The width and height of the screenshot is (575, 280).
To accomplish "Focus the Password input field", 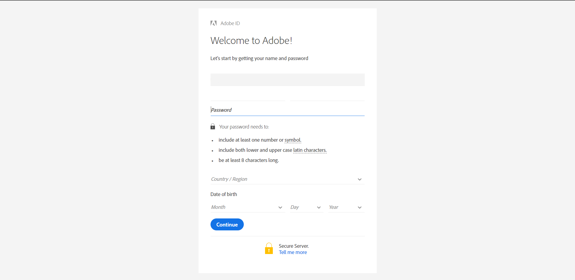I will point(287,110).
